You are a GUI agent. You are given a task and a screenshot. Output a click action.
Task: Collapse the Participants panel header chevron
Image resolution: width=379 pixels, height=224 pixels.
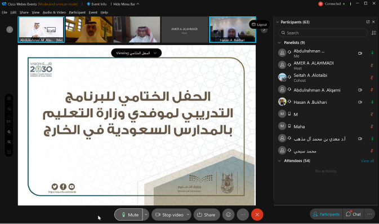[x=278, y=22]
